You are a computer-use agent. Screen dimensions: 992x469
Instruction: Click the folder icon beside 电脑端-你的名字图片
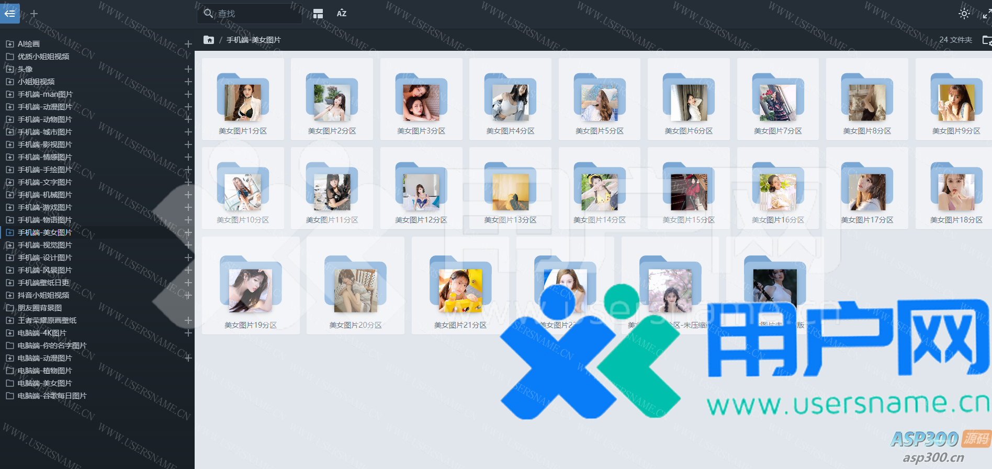point(9,345)
